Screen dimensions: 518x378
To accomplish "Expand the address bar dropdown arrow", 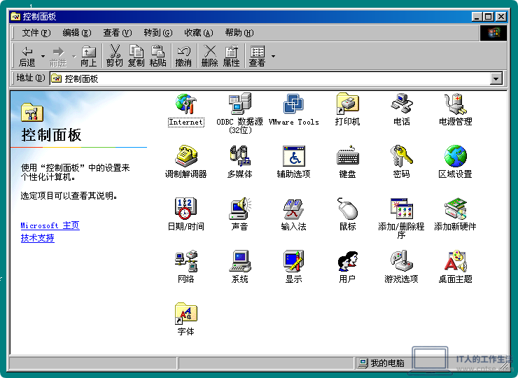I will coord(496,78).
